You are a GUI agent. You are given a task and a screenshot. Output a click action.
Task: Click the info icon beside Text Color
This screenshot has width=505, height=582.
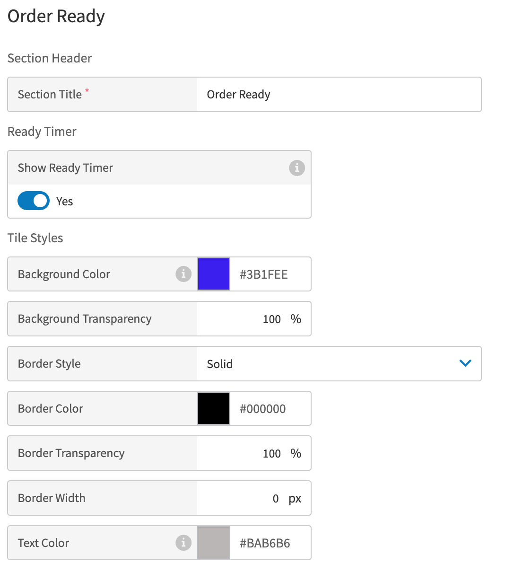point(183,543)
